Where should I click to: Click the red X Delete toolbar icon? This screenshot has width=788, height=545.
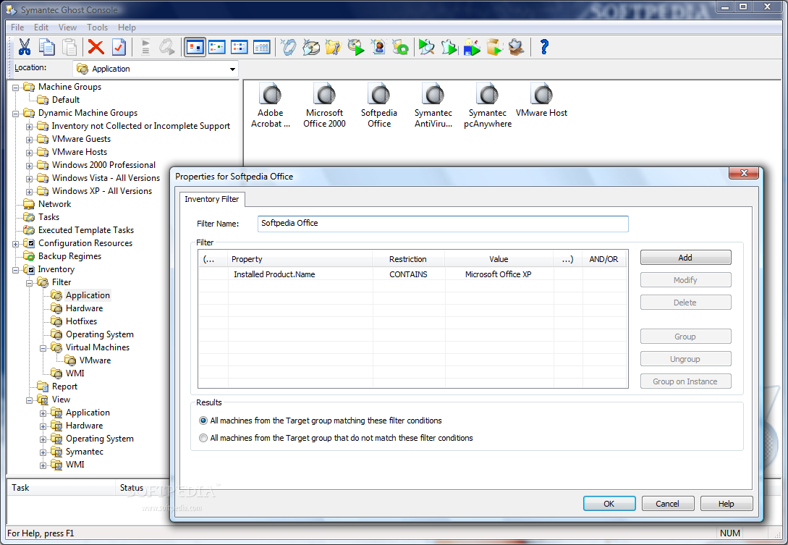click(x=96, y=47)
